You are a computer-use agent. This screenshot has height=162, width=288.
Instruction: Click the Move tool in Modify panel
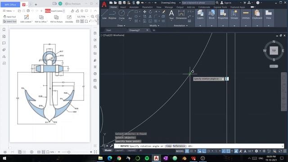point(144,12)
